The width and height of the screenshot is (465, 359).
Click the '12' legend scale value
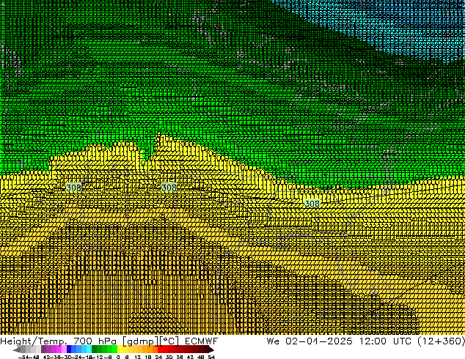tap(138, 357)
